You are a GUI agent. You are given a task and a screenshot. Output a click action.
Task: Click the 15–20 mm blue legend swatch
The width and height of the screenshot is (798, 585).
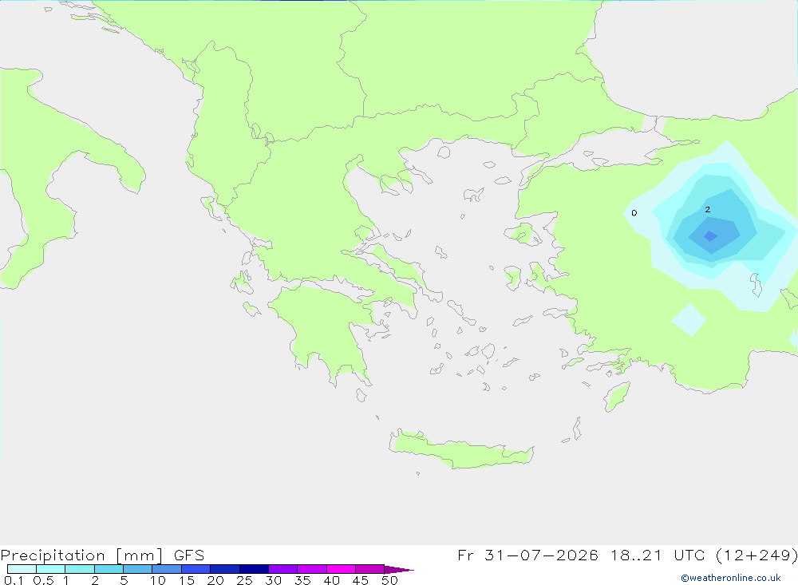click(196, 569)
